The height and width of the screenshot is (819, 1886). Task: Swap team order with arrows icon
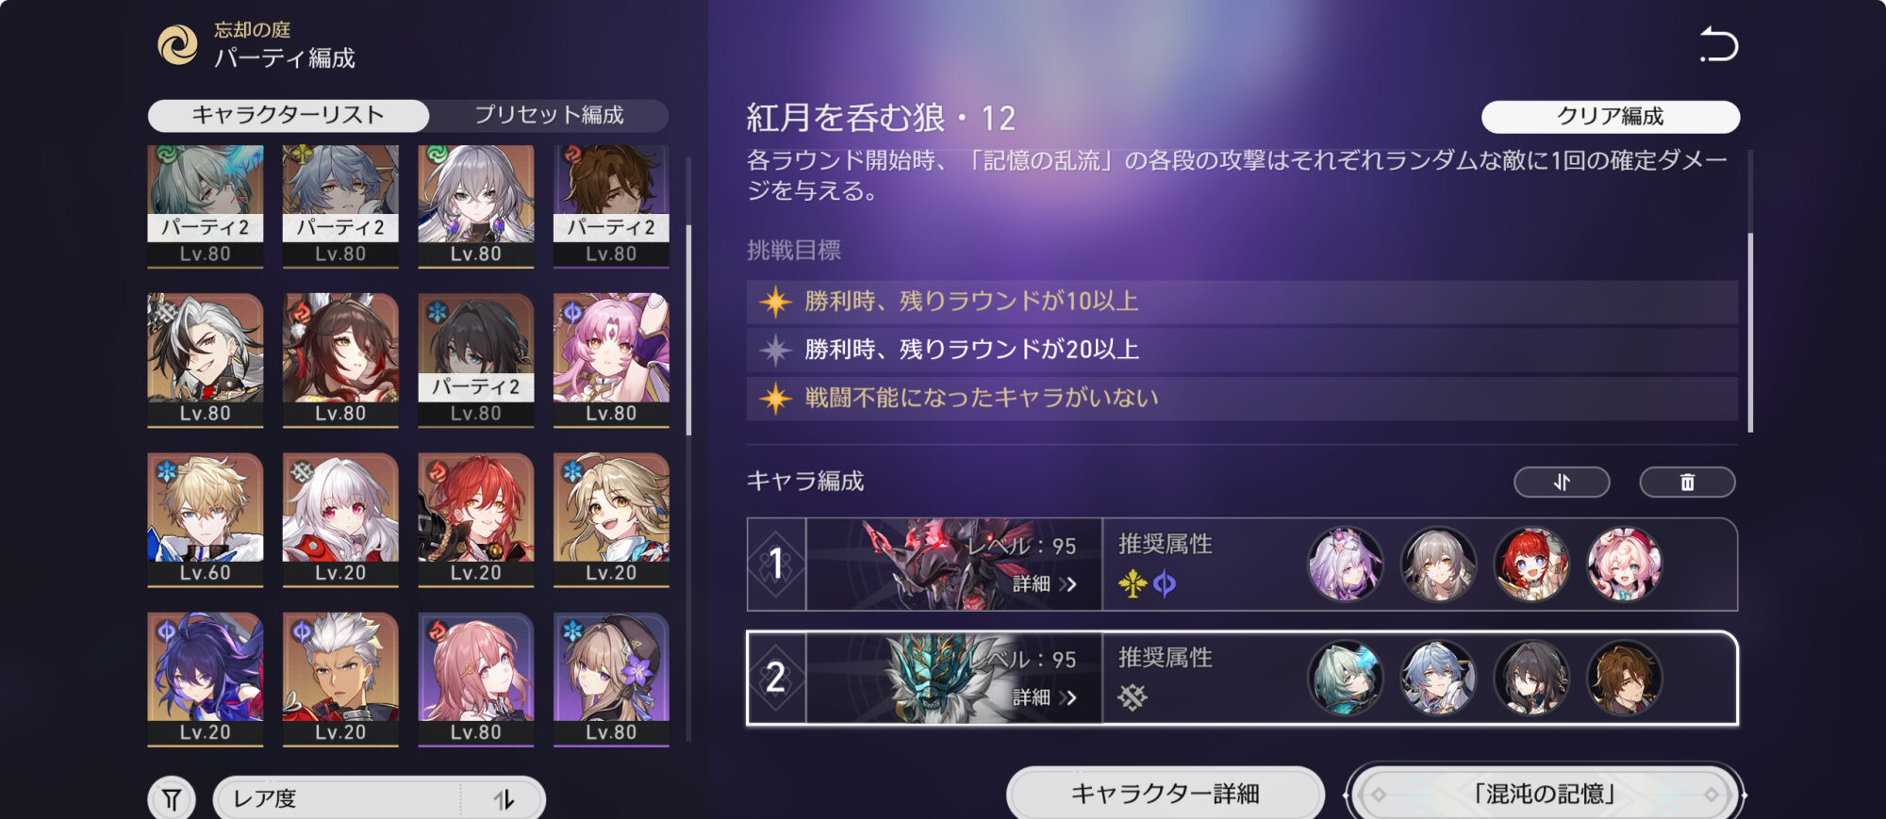point(1562,483)
